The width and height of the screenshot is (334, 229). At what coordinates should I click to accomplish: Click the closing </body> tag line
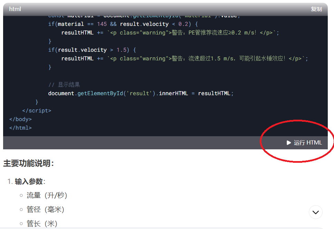[20, 119]
